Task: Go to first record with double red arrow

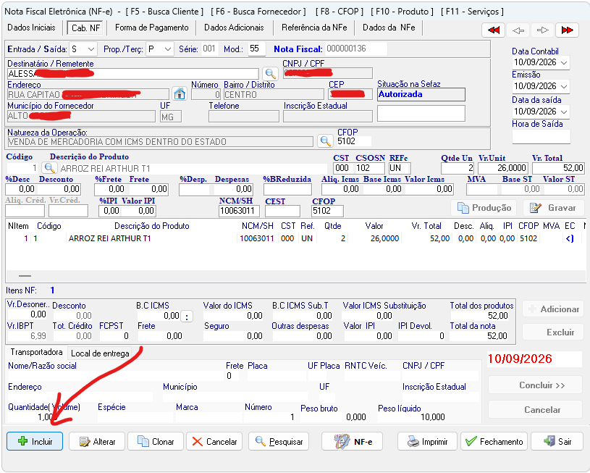Action: (493, 30)
